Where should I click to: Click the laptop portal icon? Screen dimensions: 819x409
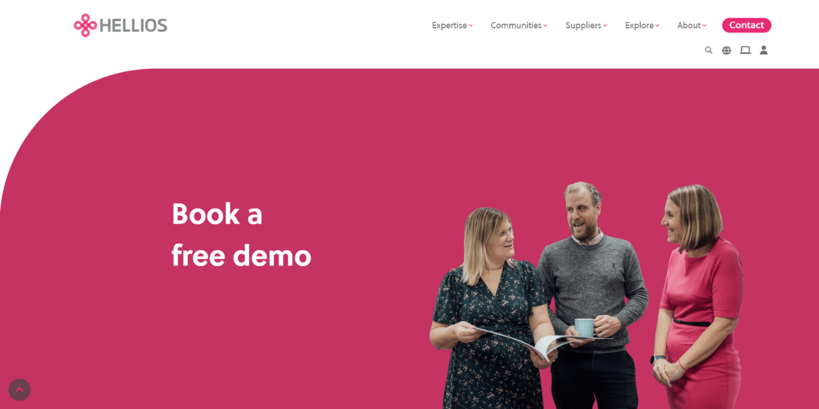click(745, 50)
